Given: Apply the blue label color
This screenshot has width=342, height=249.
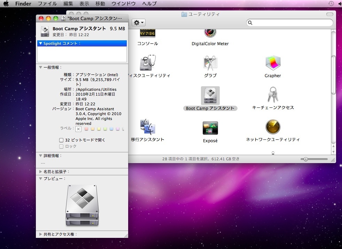Looking at the screenshot, I should pos(111,129).
